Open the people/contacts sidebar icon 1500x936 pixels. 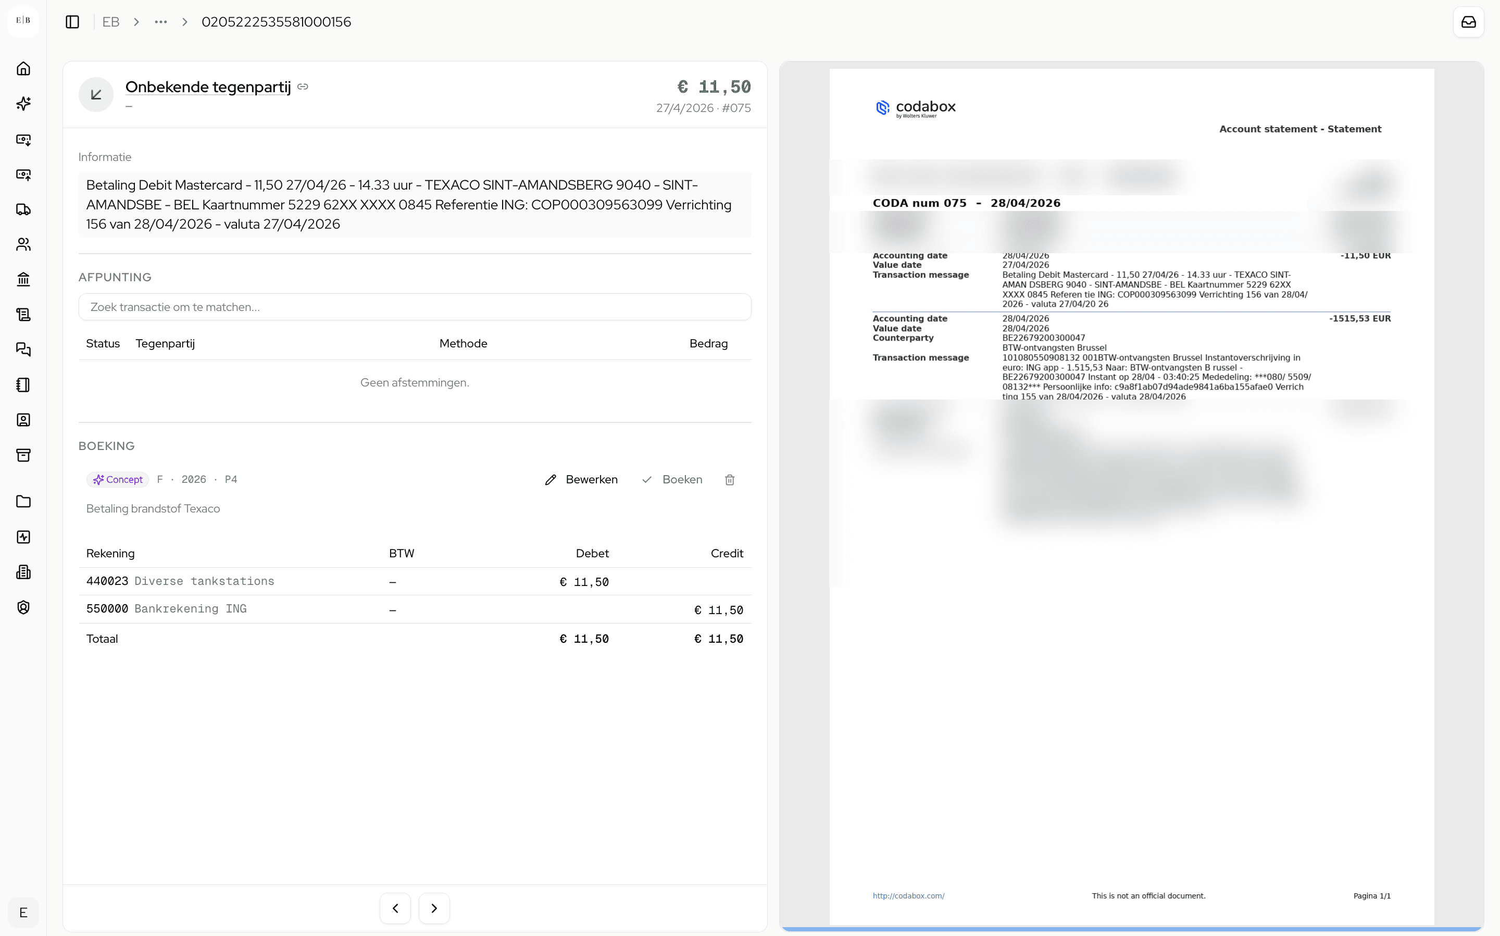point(23,244)
